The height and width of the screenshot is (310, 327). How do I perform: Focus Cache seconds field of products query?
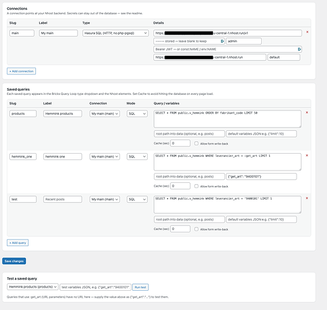[180, 143]
